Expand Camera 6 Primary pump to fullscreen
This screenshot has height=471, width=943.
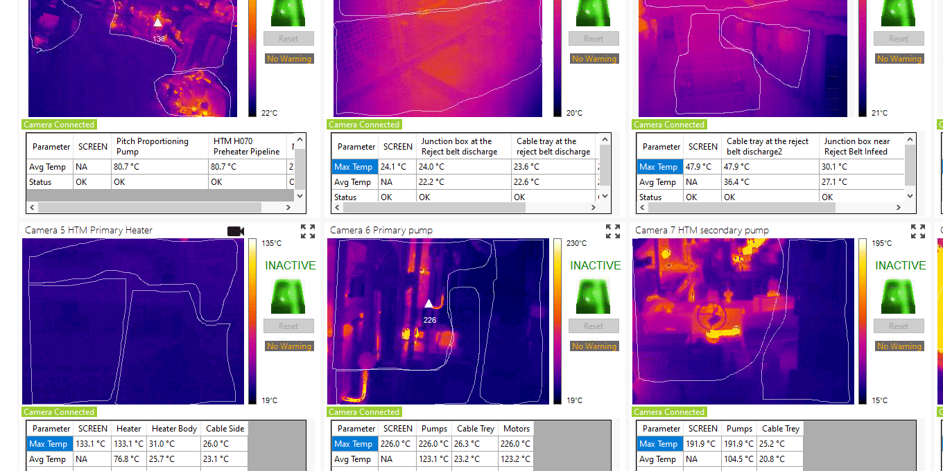[612, 231]
